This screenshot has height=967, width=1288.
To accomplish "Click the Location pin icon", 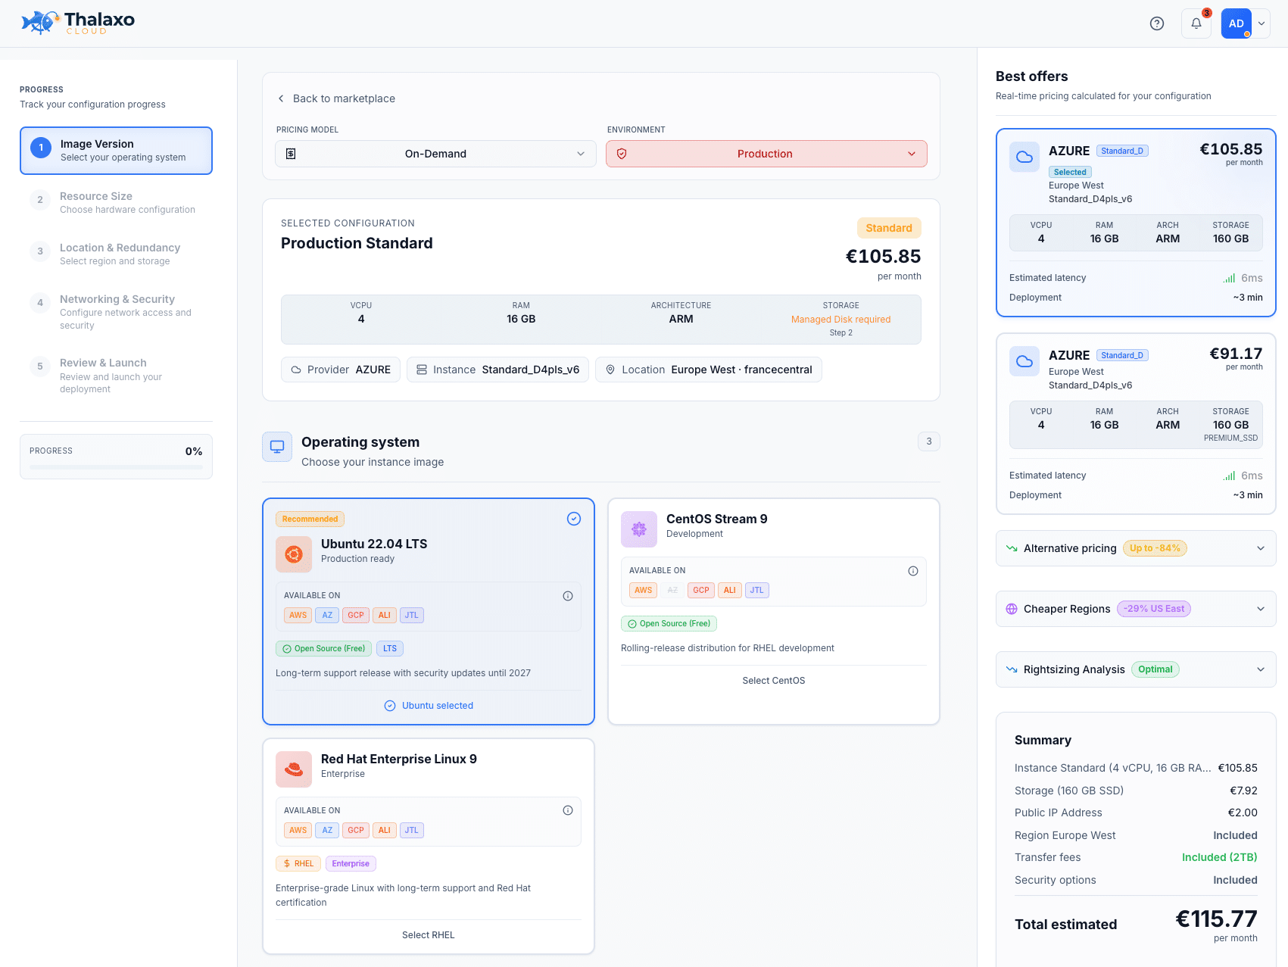I will point(610,370).
